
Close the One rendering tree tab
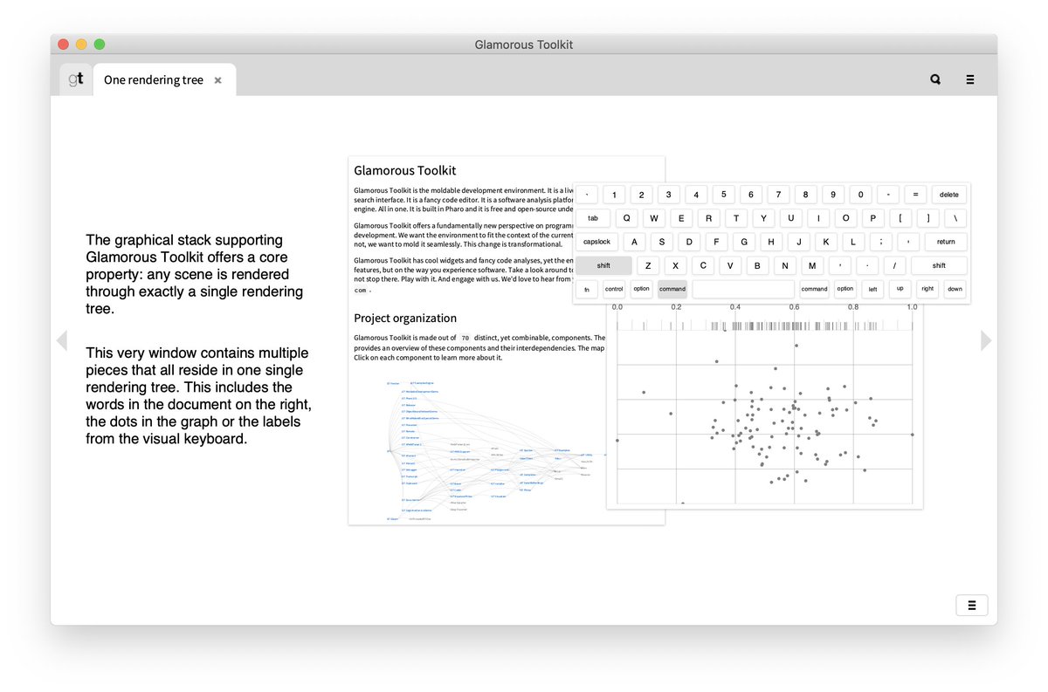click(x=218, y=80)
